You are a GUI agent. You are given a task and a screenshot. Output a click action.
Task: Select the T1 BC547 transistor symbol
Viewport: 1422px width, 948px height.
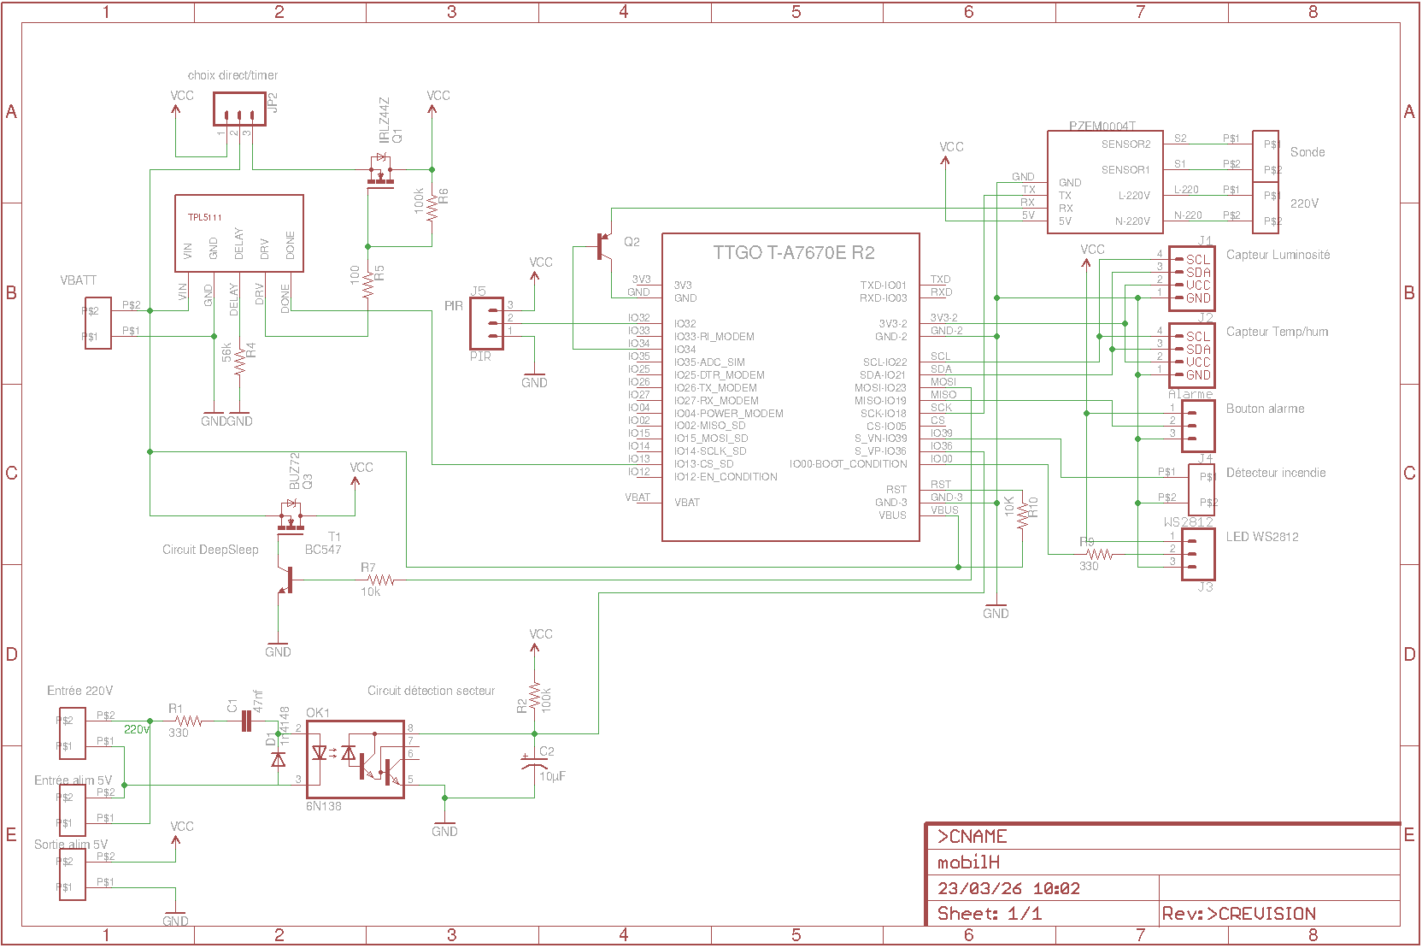pos(286,580)
